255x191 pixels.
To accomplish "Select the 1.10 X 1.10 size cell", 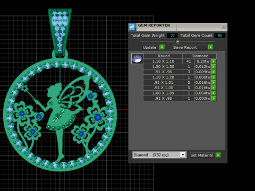I will coord(163,62).
